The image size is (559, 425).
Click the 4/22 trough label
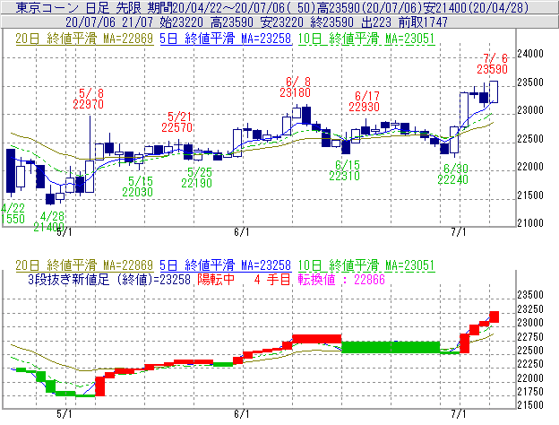pos(13,213)
